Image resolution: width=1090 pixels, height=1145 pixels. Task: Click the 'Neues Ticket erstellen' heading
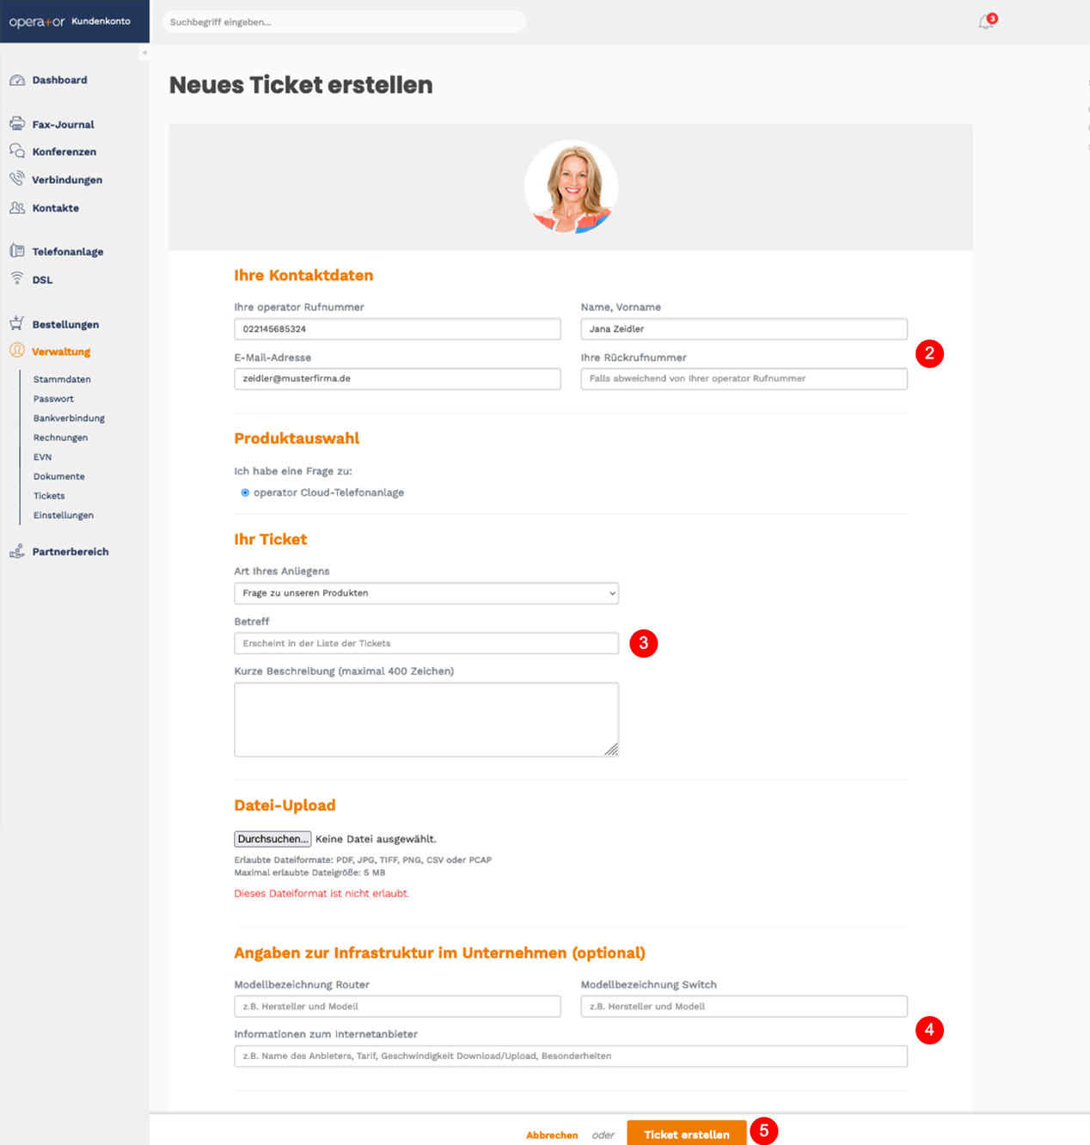301,85
